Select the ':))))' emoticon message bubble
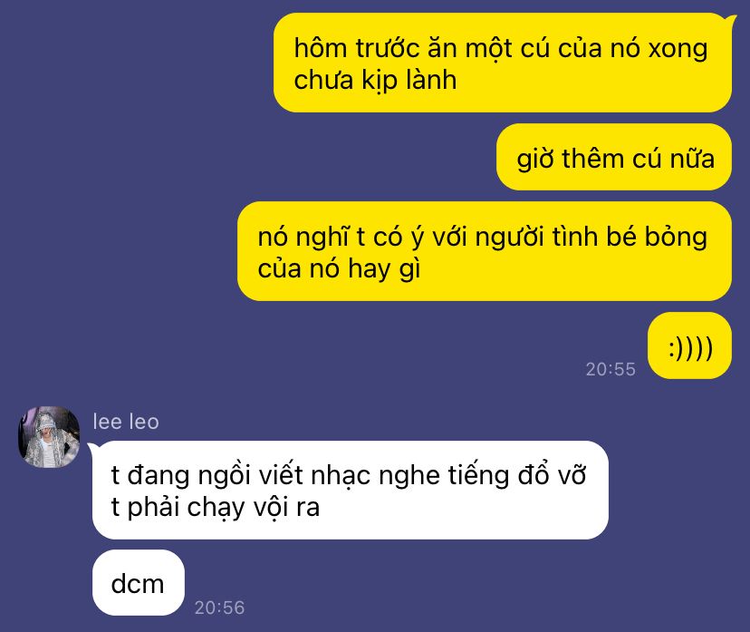 [689, 345]
